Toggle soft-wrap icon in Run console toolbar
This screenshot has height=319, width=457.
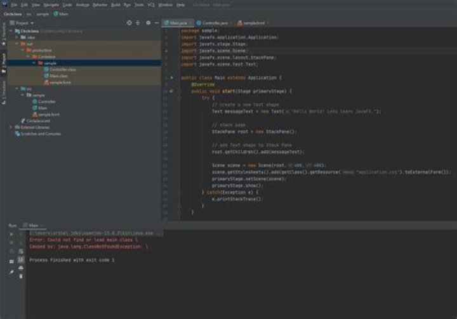click(x=21, y=251)
